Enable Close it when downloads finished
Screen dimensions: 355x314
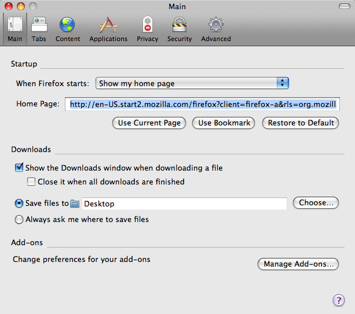[x=31, y=182]
